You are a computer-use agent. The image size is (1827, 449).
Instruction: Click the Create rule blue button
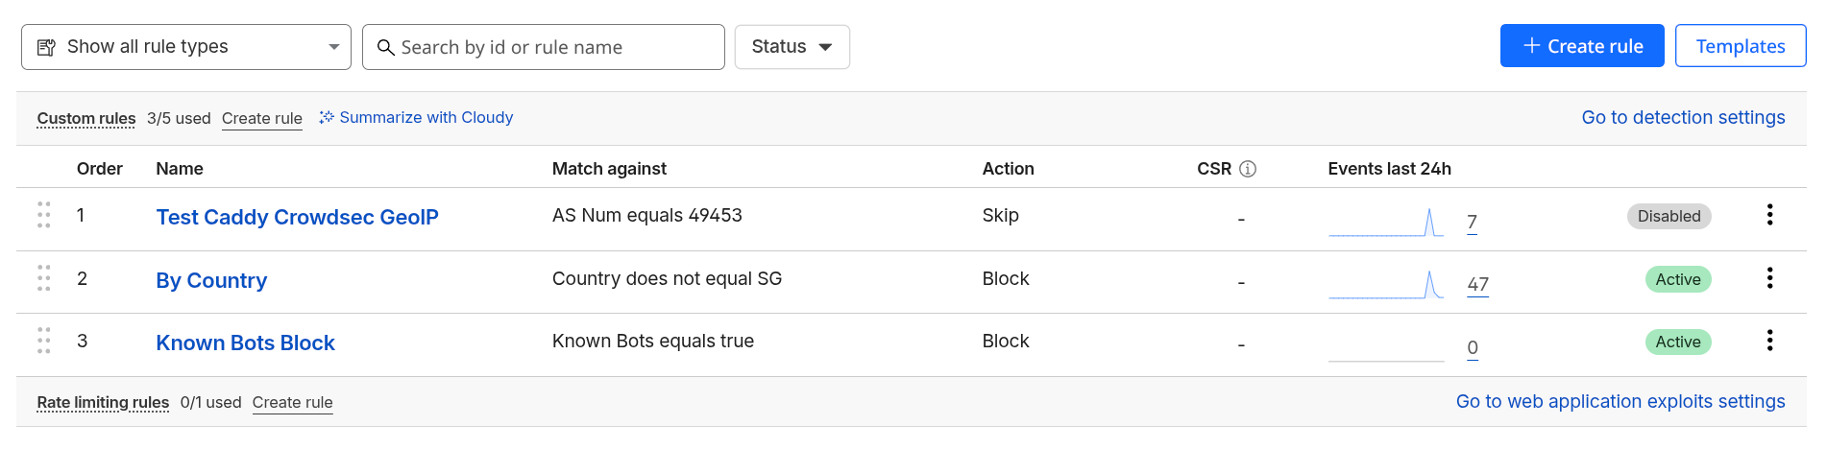click(1581, 46)
